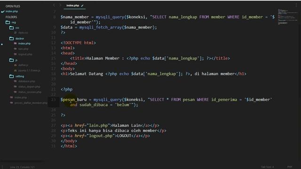Click PHP icon beside dasbor index.php
301x169 pixels.
[15, 44]
